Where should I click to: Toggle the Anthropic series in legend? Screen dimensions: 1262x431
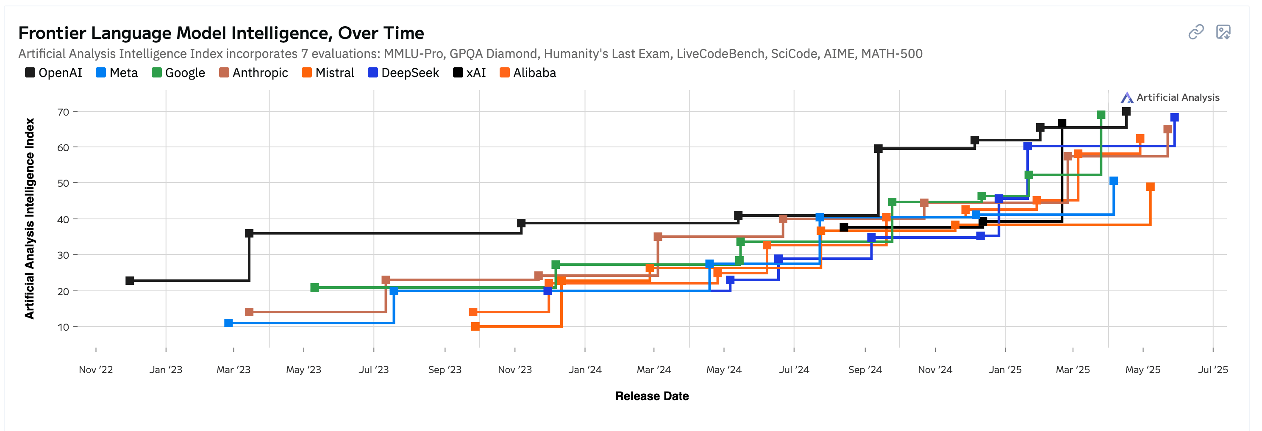(x=253, y=73)
